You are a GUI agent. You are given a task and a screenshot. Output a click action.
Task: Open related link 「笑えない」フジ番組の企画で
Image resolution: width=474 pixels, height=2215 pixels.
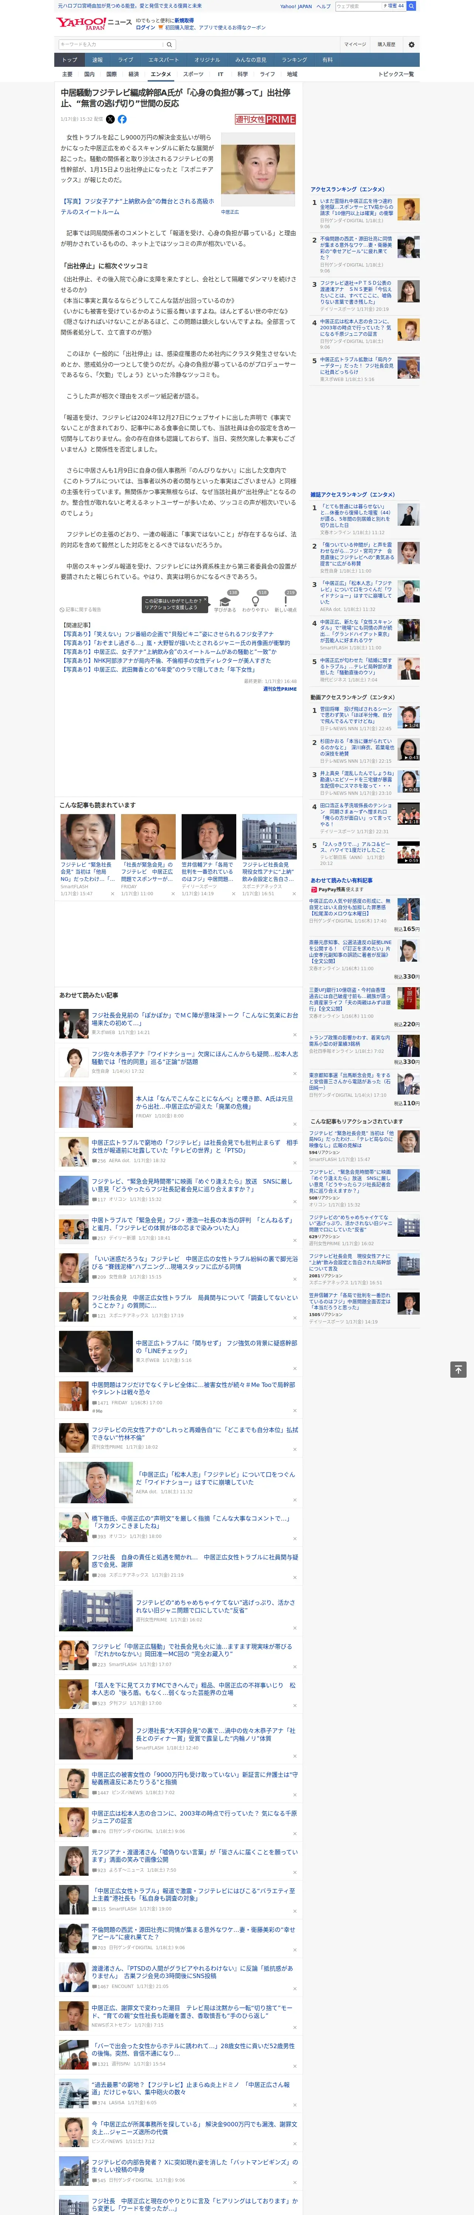pos(168,634)
